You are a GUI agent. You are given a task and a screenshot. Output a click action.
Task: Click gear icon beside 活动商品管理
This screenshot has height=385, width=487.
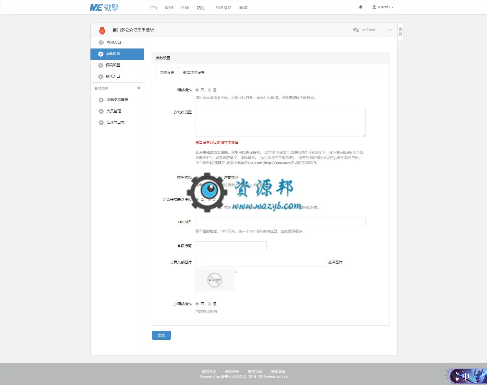(x=101, y=100)
